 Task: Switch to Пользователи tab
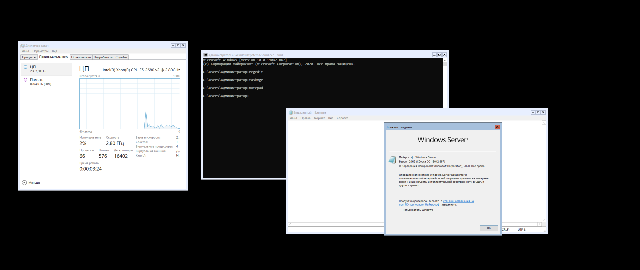[x=81, y=57]
